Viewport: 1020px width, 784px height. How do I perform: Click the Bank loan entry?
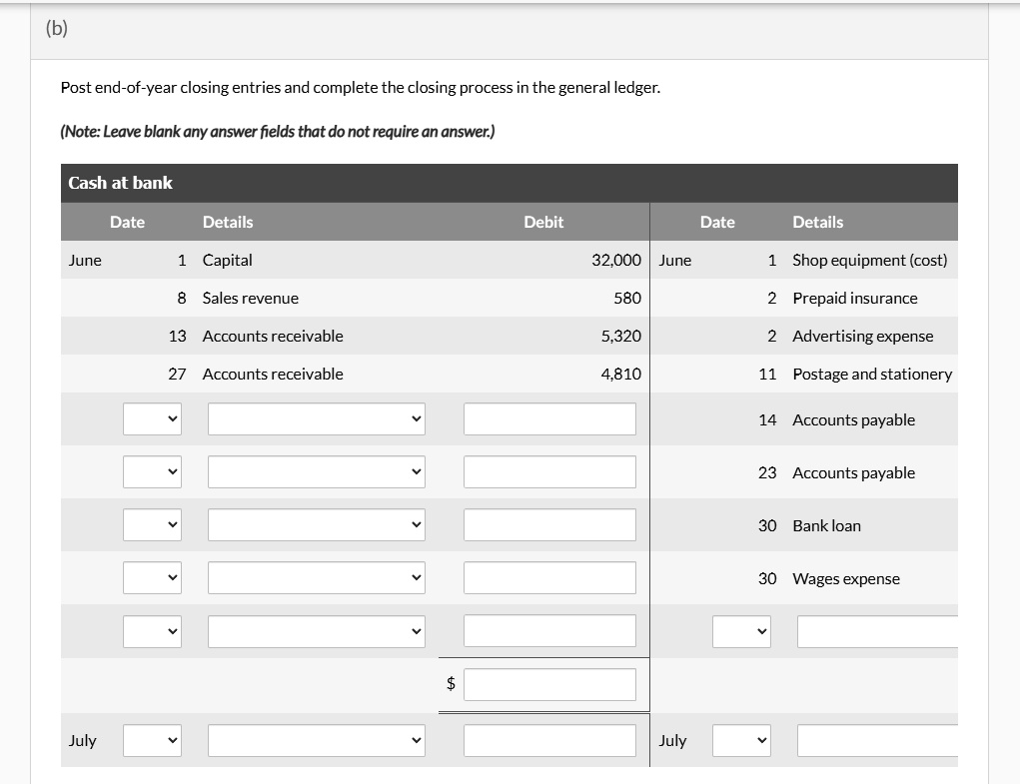(826, 525)
